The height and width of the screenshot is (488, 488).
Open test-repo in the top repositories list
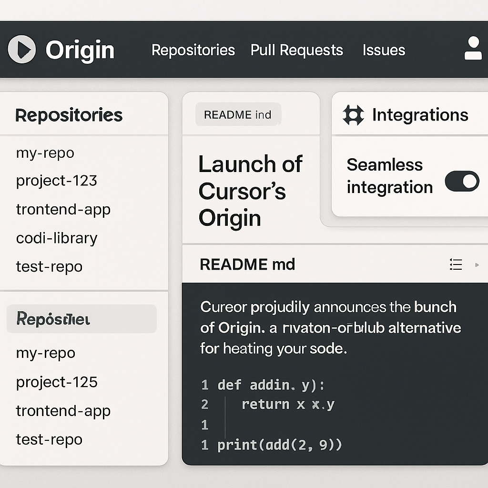(x=49, y=267)
